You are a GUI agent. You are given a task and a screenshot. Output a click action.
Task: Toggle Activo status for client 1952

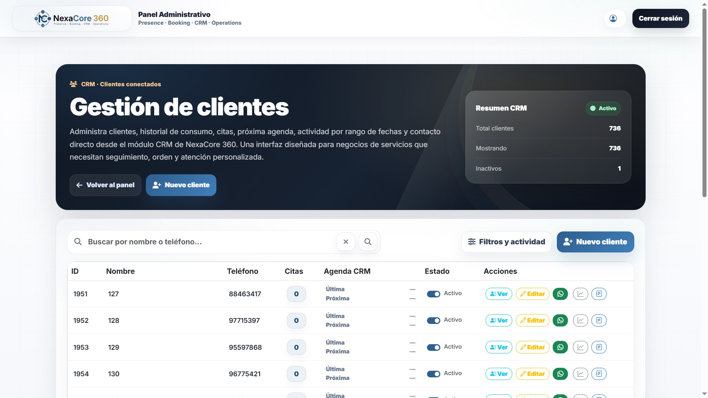434,321
